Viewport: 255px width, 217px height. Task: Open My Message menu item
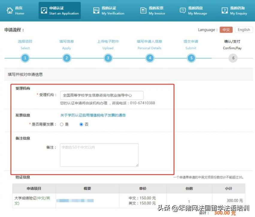point(197,11)
